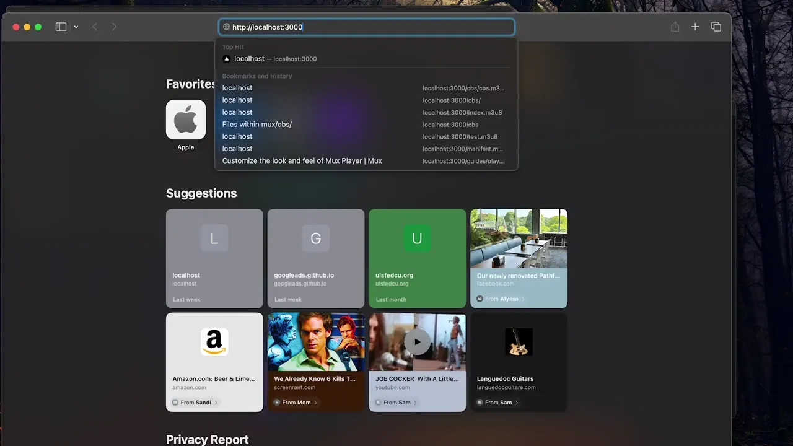Image resolution: width=793 pixels, height=446 pixels.
Task: Click the guitar icon on Languedoc card
Action: [x=519, y=342]
